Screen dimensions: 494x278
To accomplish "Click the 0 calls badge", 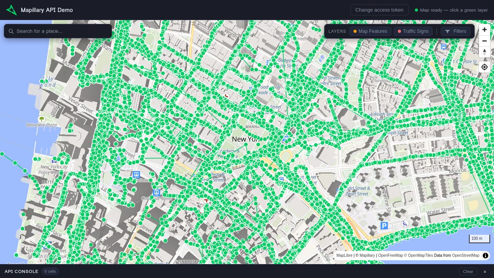I will 50,271.
